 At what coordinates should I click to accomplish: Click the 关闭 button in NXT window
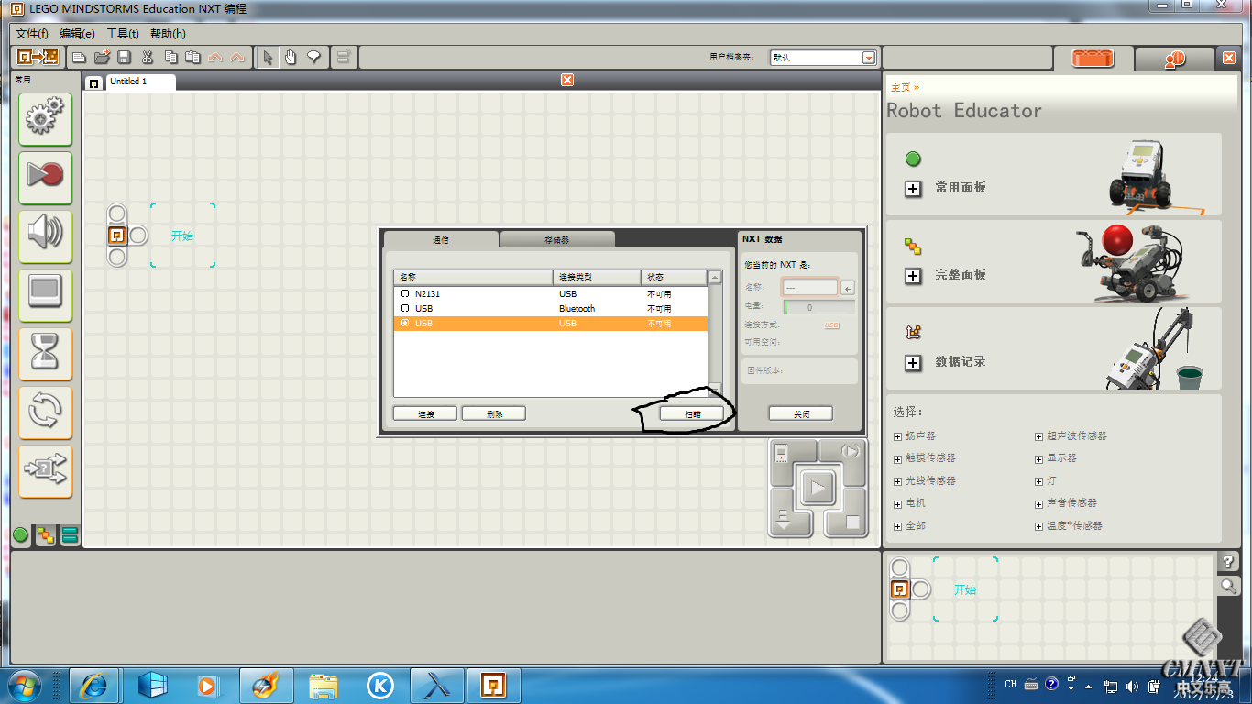coord(801,413)
